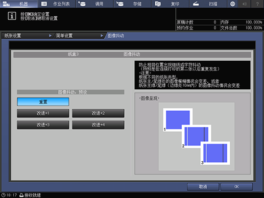Confirm settings with the OK button

click(236, 187)
